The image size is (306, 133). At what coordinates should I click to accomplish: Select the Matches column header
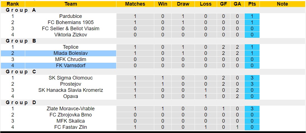point(135,4)
